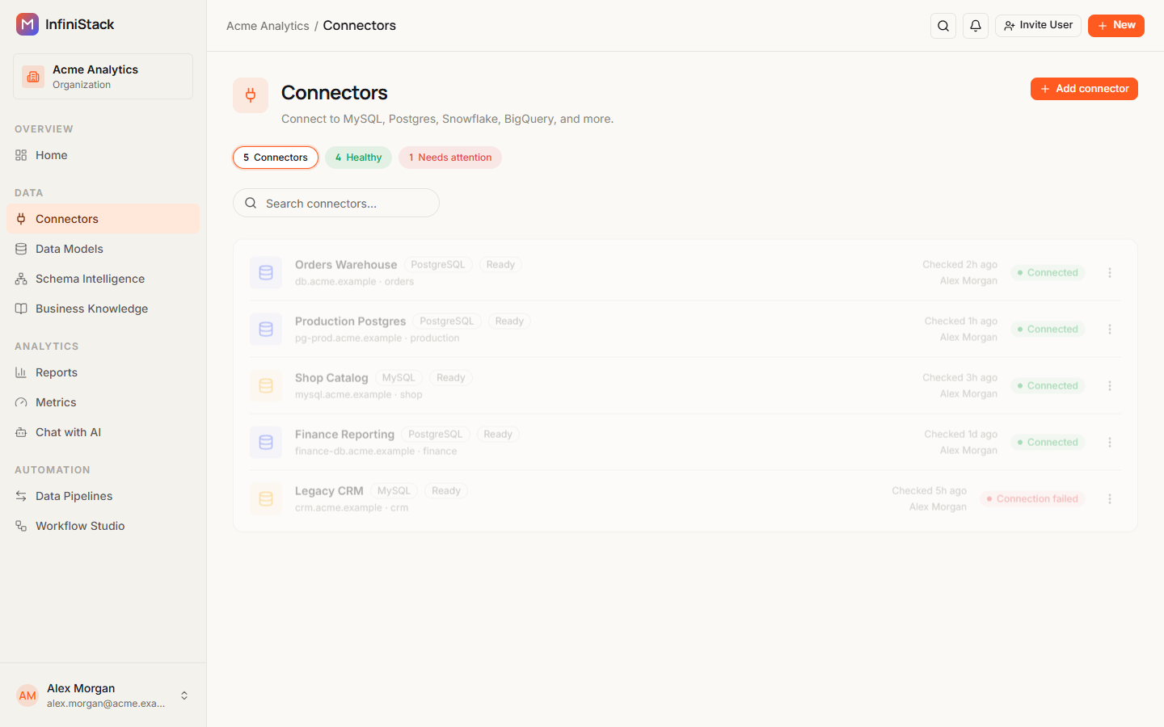
Task: Click Legacy CRM database icon
Action: pos(266,499)
